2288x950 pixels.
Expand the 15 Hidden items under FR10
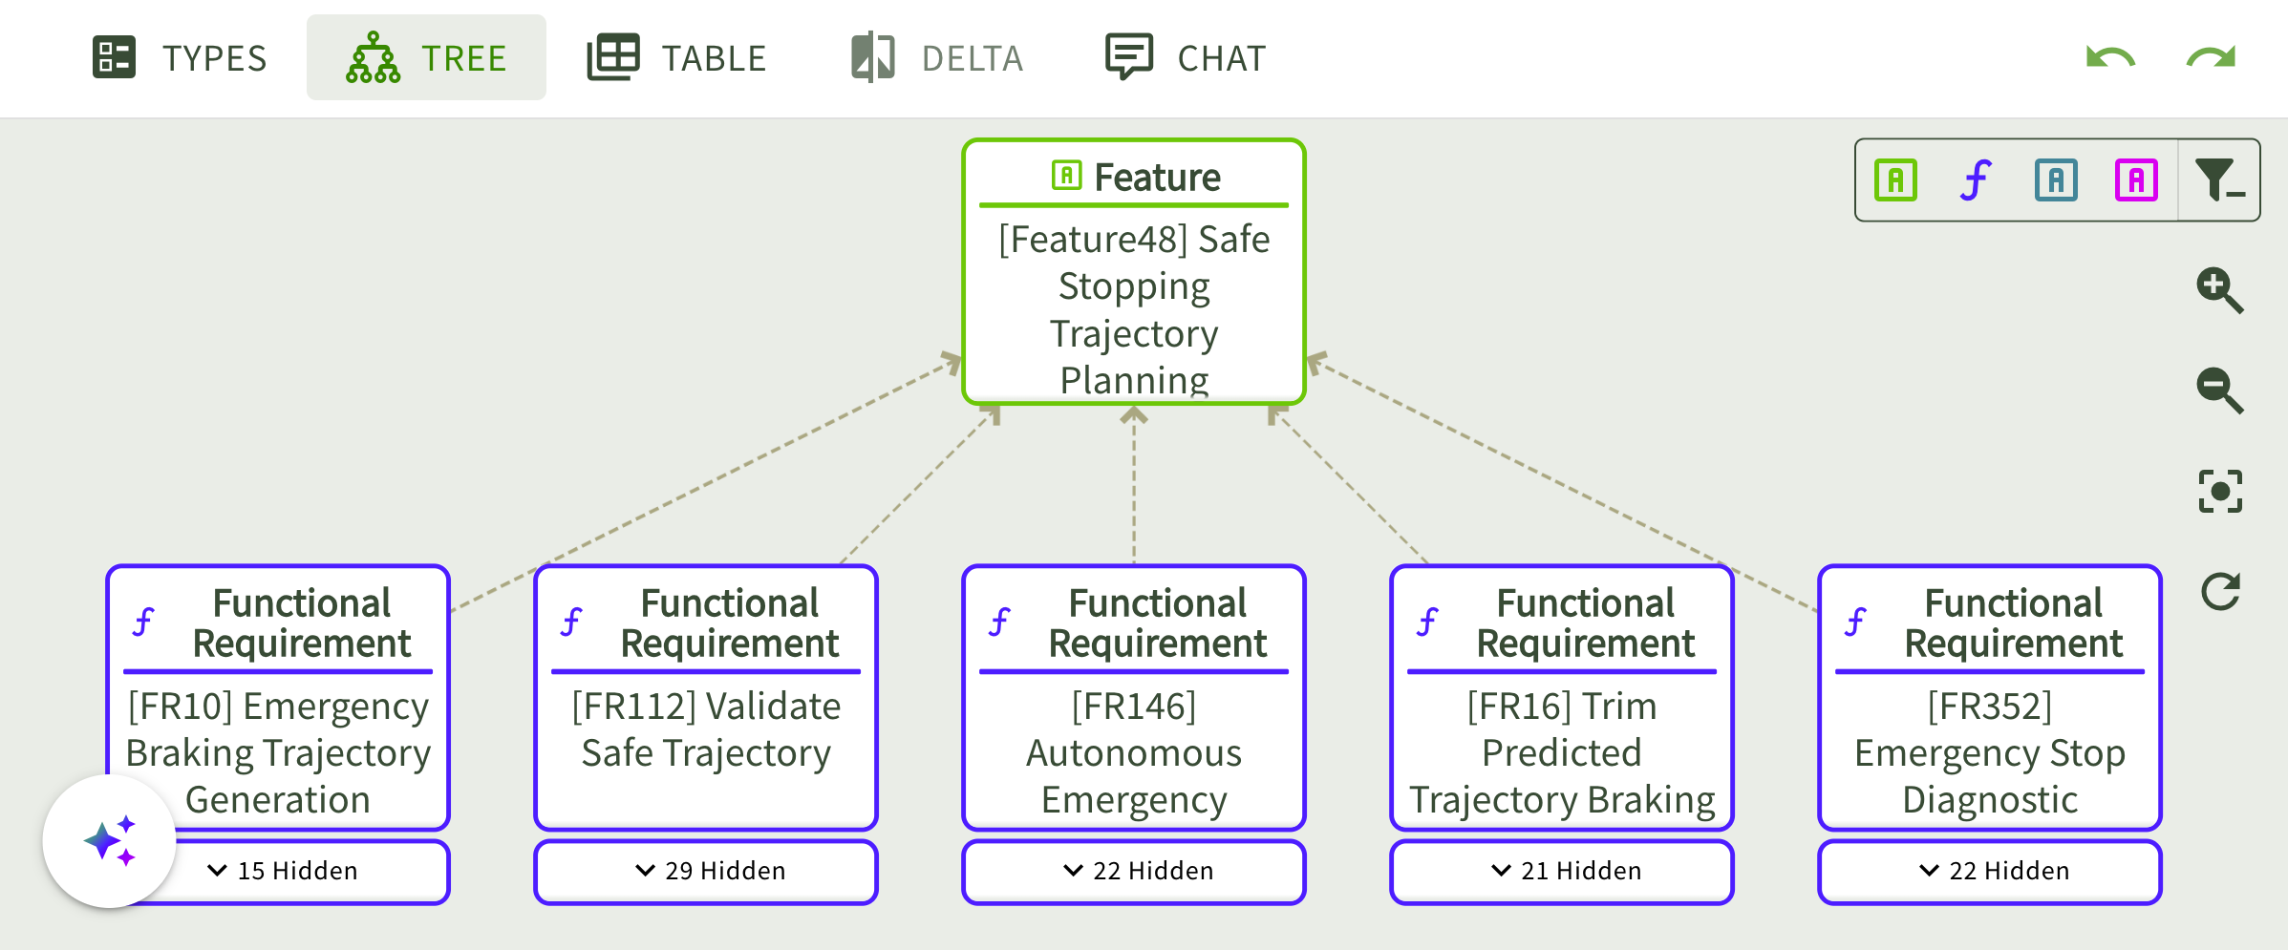point(283,871)
